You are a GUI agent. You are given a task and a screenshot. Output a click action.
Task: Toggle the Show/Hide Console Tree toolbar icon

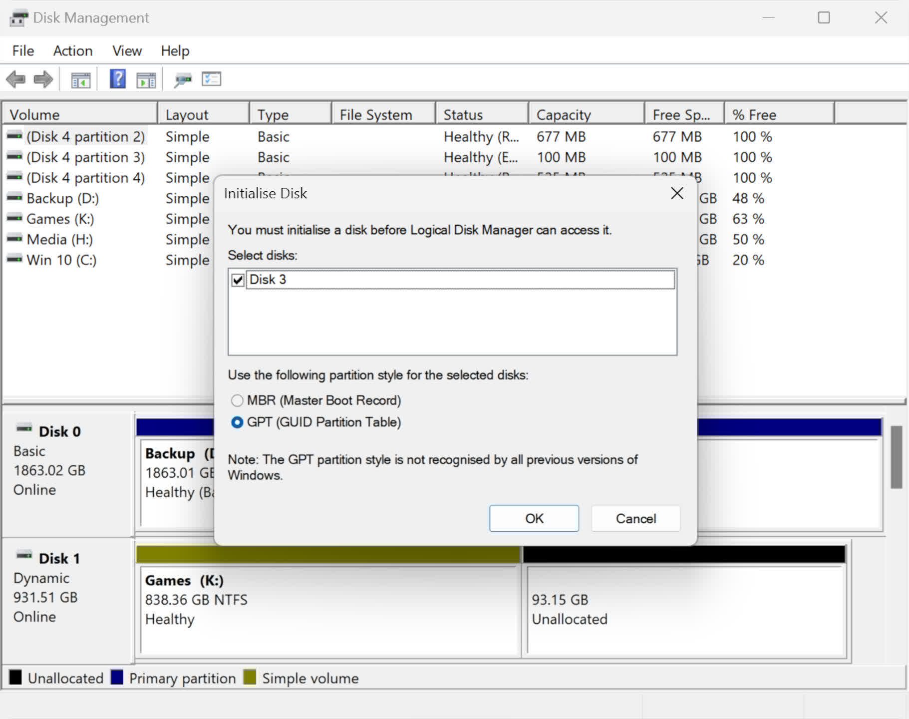[80, 79]
